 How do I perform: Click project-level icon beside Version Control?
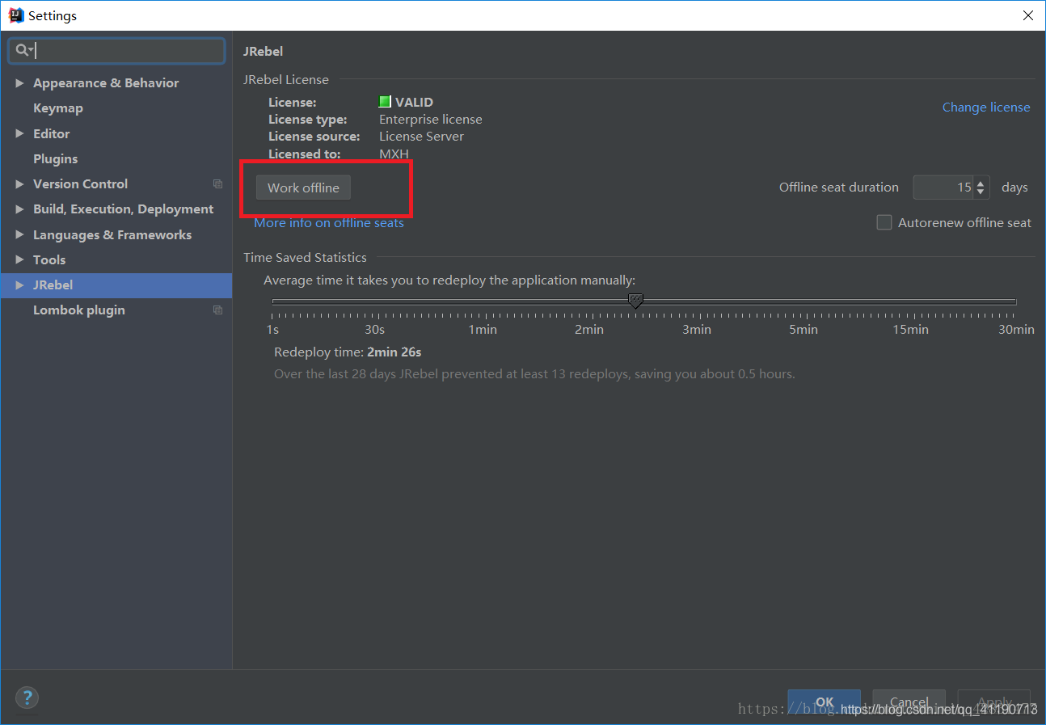pyautogui.click(x=217, y=184)
